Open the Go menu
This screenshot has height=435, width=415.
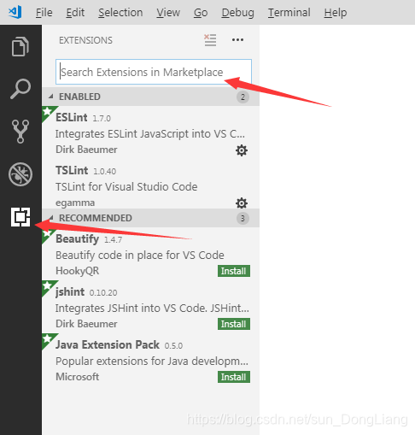(201, 13)
